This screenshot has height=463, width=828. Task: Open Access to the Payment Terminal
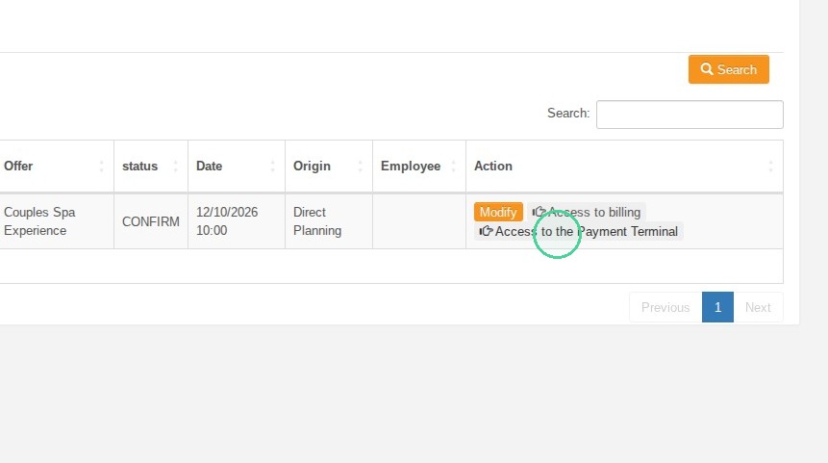coord(578,231)
